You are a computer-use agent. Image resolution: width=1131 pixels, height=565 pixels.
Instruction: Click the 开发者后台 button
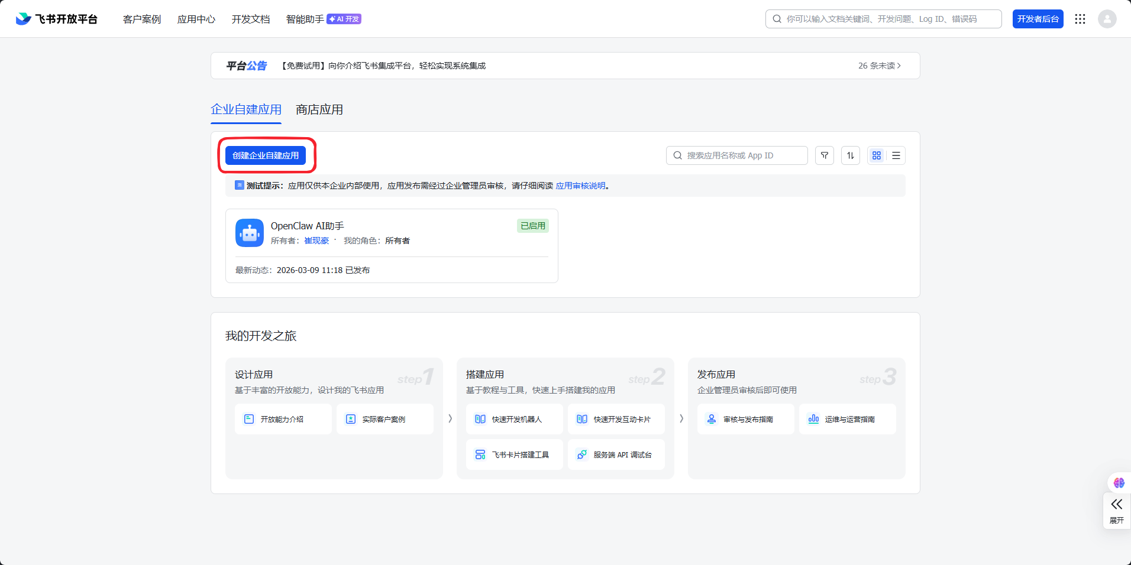pos(1038,19)
